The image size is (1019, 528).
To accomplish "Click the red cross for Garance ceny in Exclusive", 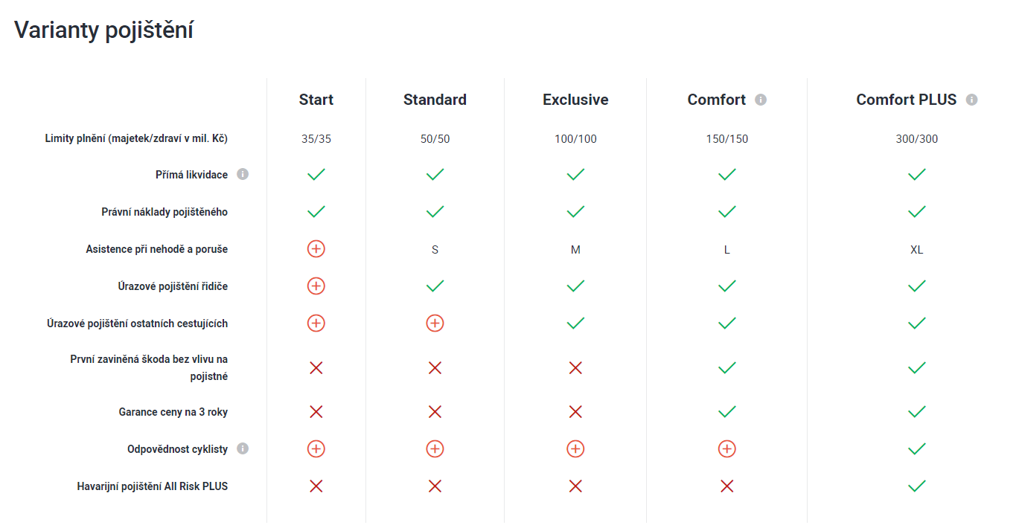I will pyautogui.click(x=575, y=411).
